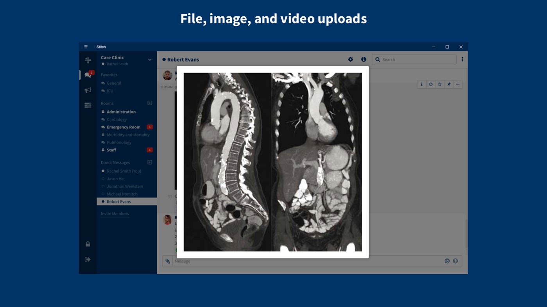Click the paperclip to attach a file
547x307 pixels.
pos(168,261)
